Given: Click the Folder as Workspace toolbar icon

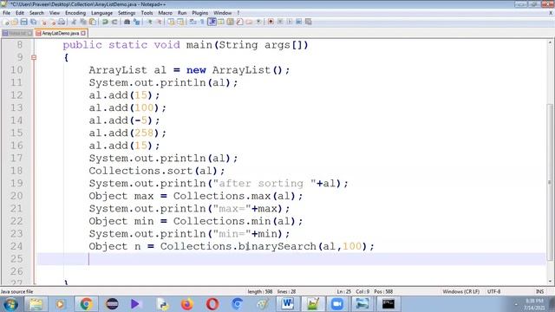Looking at the screenshot, I should pyautogui.click(x=249, y=22).
